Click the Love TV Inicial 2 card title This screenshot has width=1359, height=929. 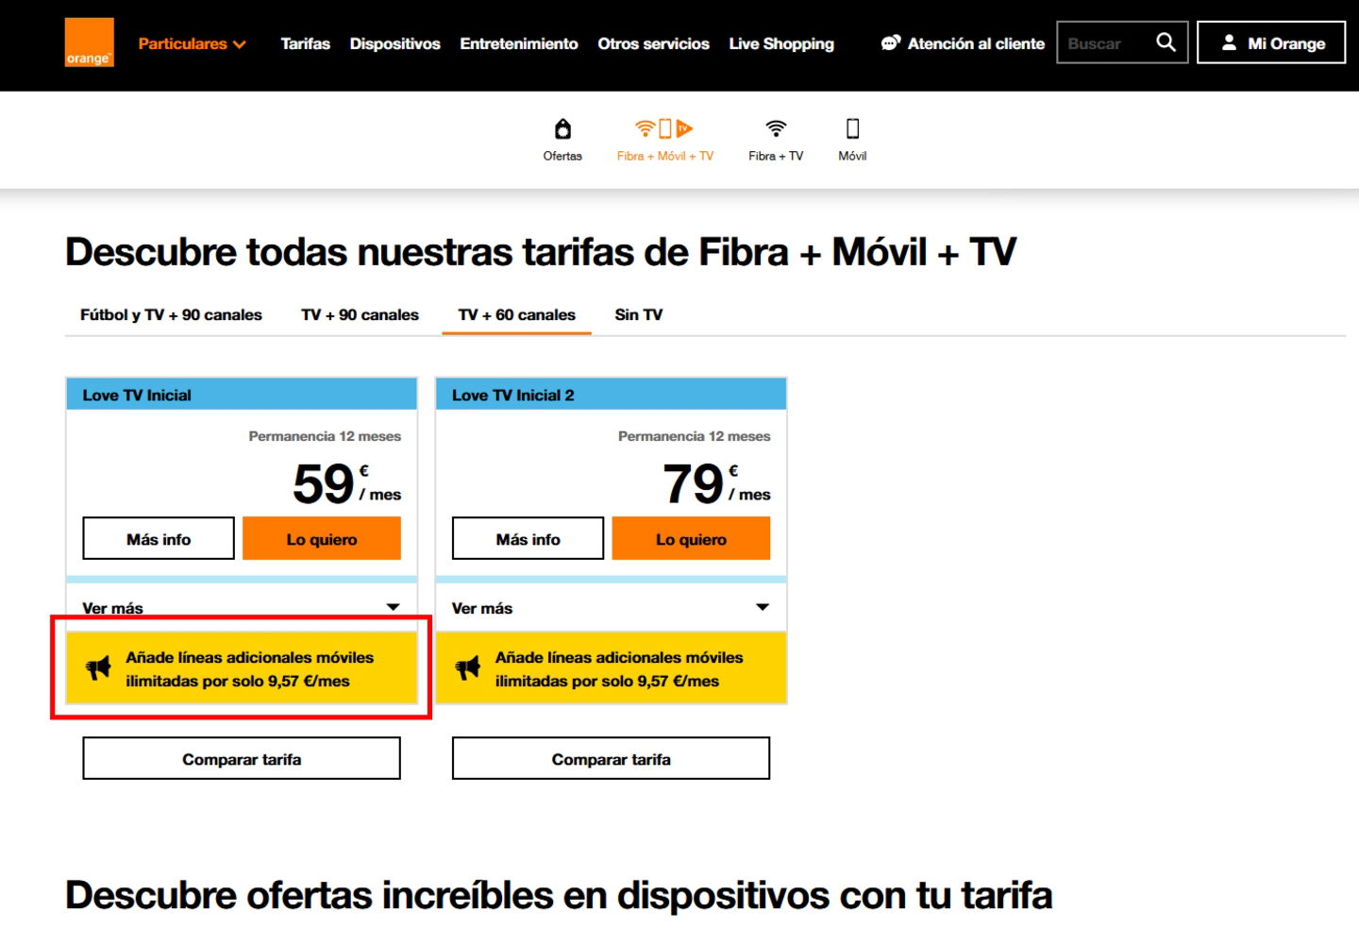(512, 395)
